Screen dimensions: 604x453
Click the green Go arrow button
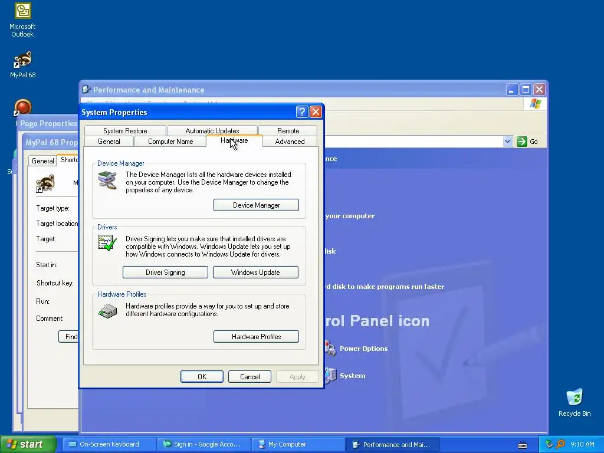tap(522, 142)
